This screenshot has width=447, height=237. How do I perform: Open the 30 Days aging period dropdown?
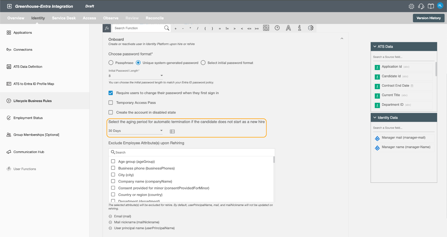(136, 131)
